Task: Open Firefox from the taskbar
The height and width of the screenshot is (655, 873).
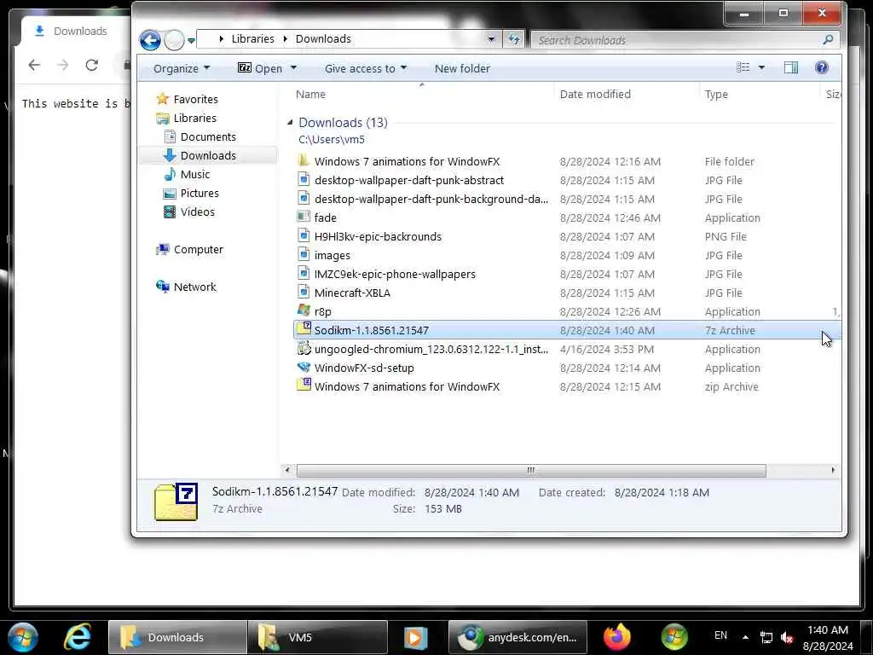Action: click(x=617, y=637)
